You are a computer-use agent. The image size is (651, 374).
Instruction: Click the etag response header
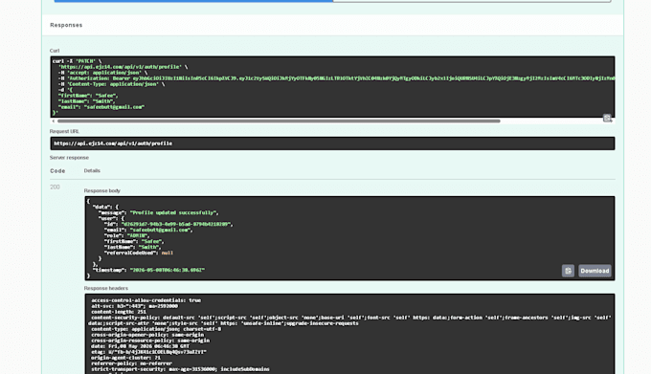[x=148, y=352]
